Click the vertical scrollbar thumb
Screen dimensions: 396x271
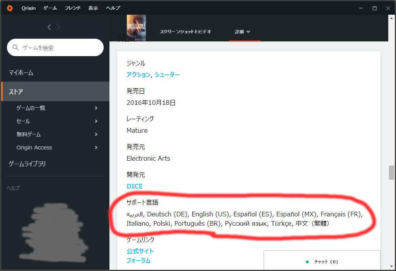click(x=391, y=173)
